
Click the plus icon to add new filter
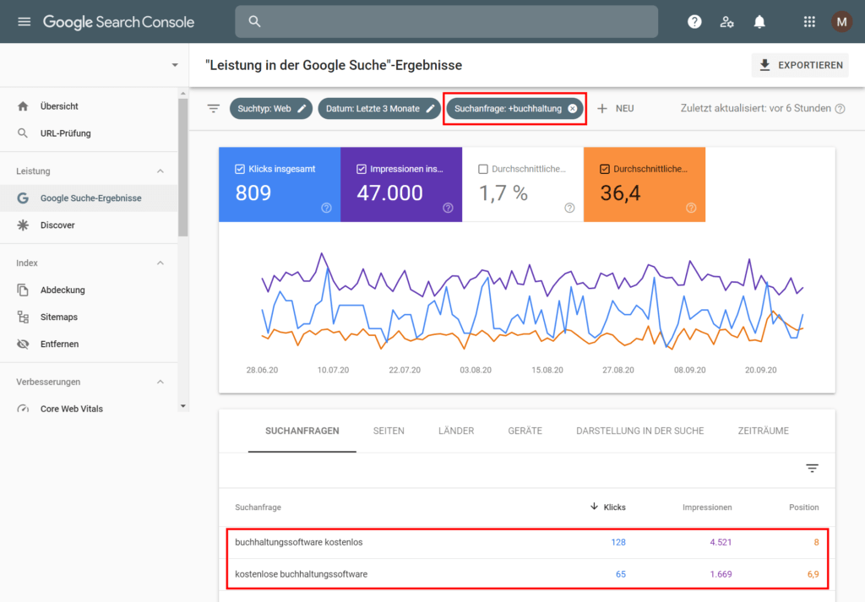click(602, 109)
